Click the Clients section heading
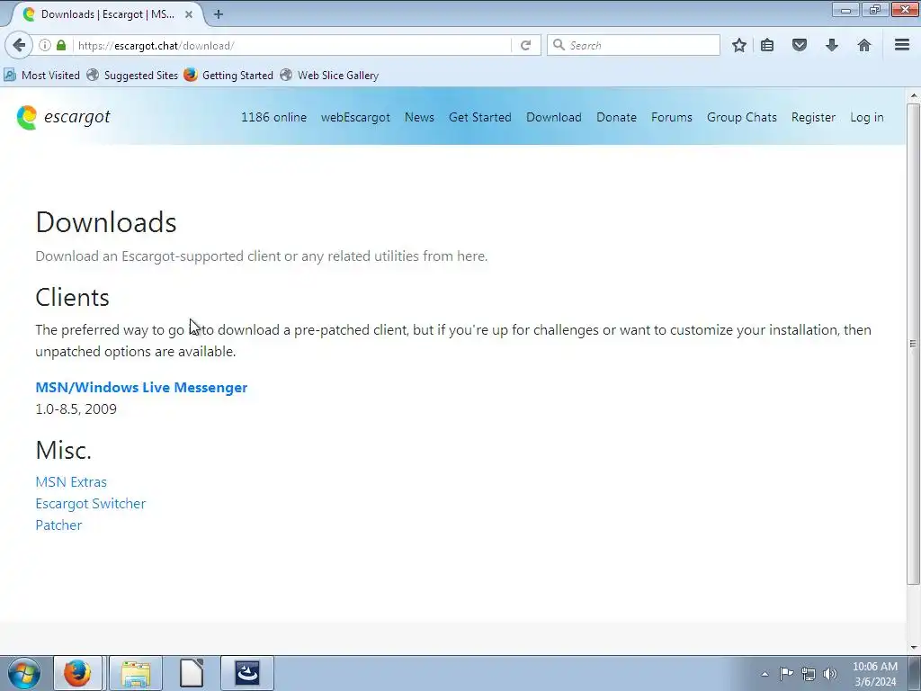Viewport: 921px width, 691px height. [x=72, y=297]
